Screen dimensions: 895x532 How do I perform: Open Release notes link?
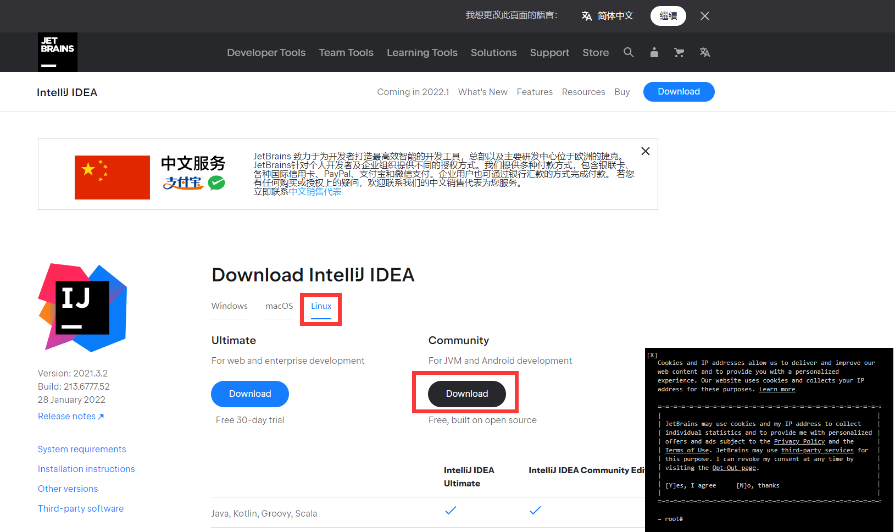coord(71,416)
